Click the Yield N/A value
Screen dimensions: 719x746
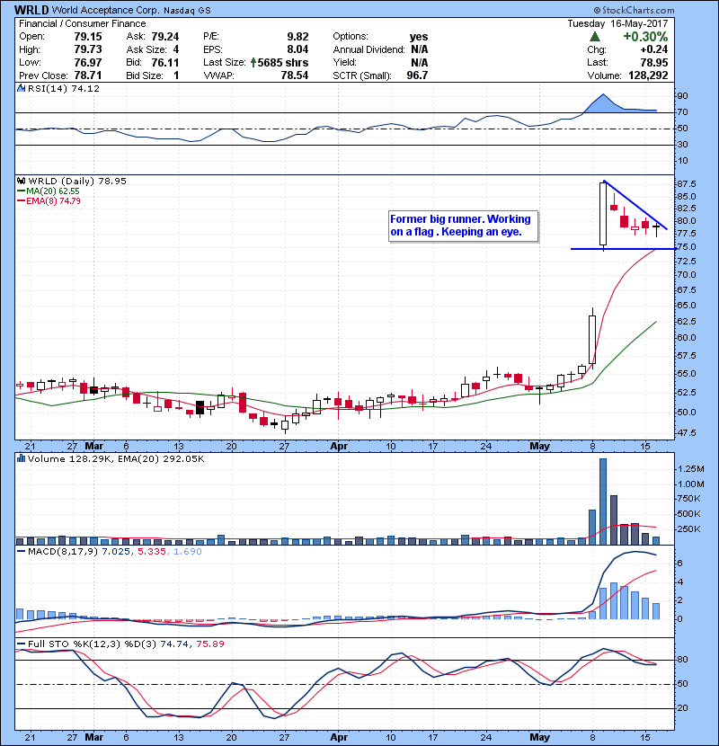pos(420,62)
